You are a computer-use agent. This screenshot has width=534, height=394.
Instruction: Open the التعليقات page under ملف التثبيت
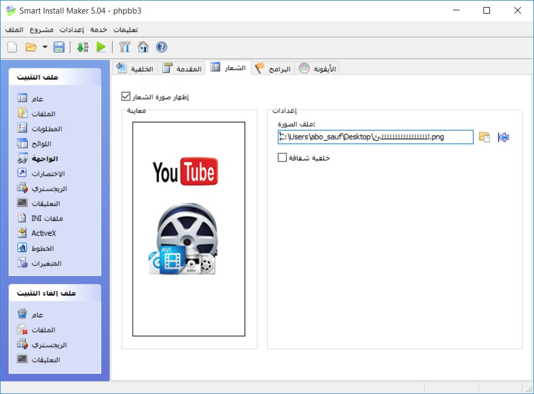[39, 203]
